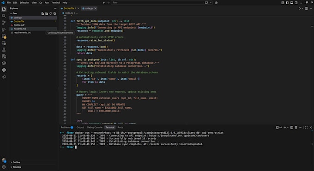Kill the terminal with the trash icon
Image resolution: width=314 pixels, height=171 pixels.
tap(296, 127)
